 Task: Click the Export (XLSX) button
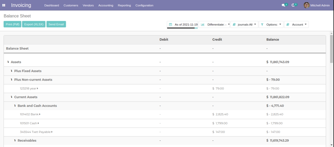pos(34,24)
